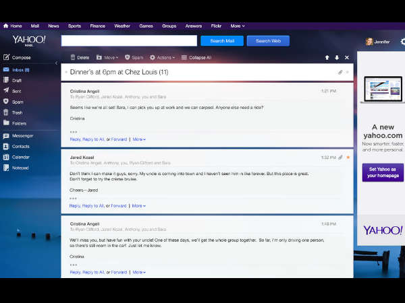
Task: Open the Spam shield icon in sidebar
Action: click(6, 102)
